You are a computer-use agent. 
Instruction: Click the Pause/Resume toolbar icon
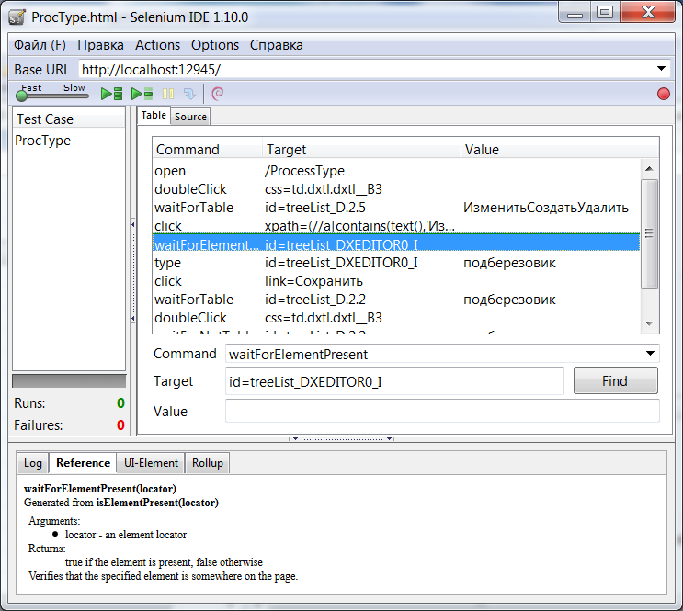(168, 94)
